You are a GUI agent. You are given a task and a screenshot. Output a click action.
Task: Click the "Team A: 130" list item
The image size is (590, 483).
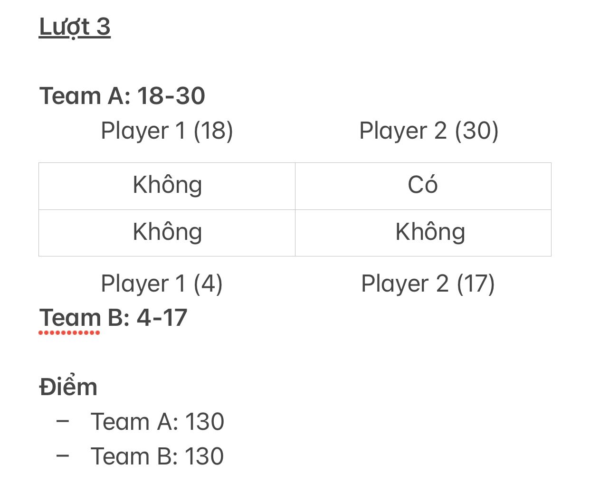157,422
